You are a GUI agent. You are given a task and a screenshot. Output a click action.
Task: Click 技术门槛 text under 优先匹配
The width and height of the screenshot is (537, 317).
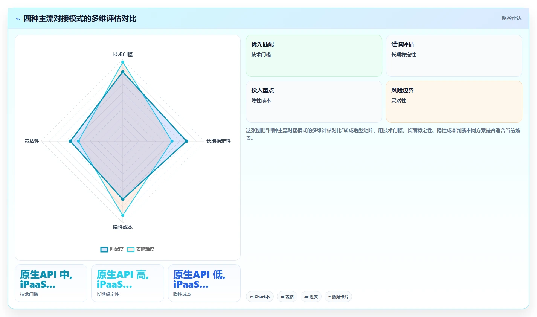pos(261,55)
